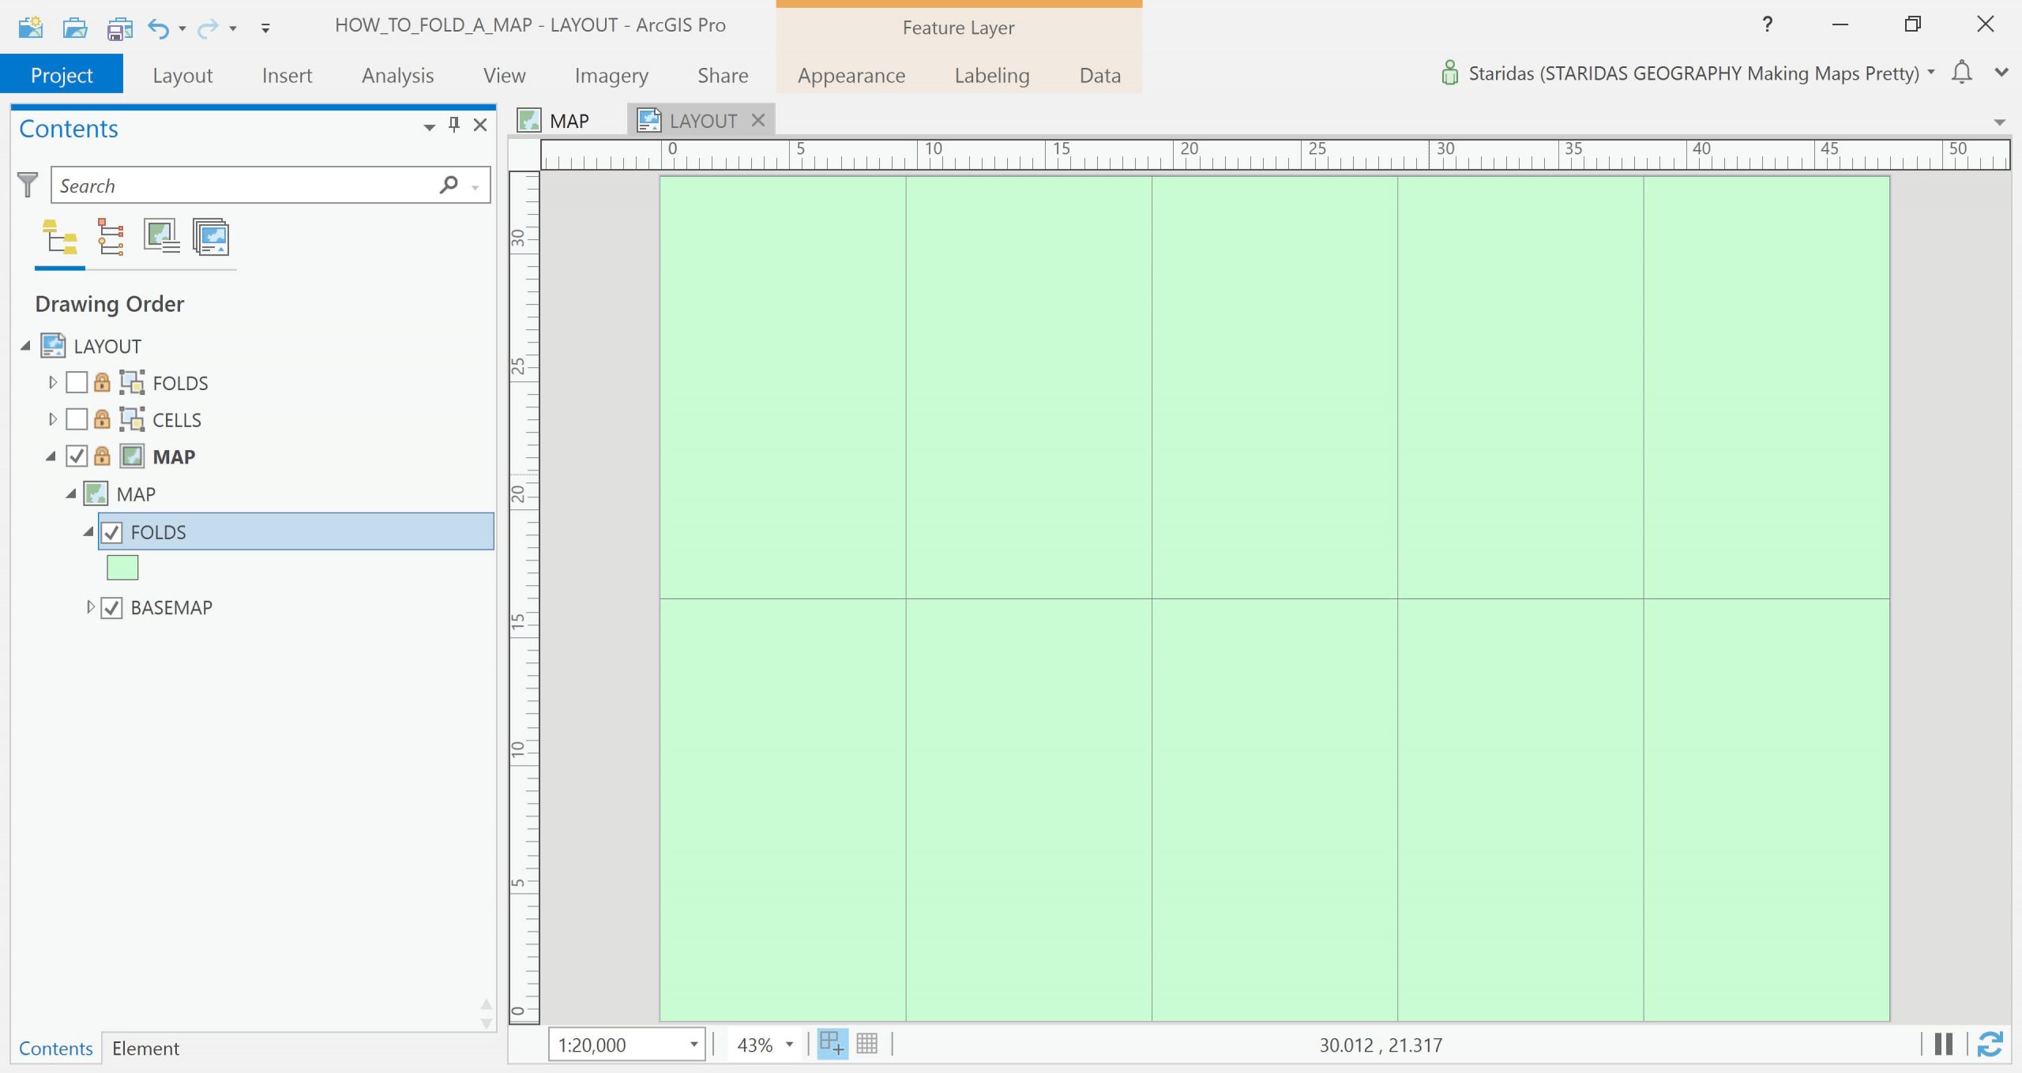Uncheck the BASEMAP layer visibility
The image size is (2022, 1073).
(x=111, y=608)
